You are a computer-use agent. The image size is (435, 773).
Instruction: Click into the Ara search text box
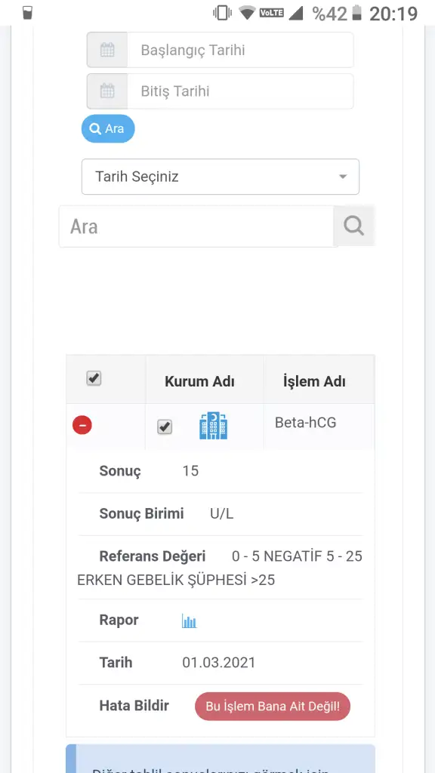tap(196, 226)
